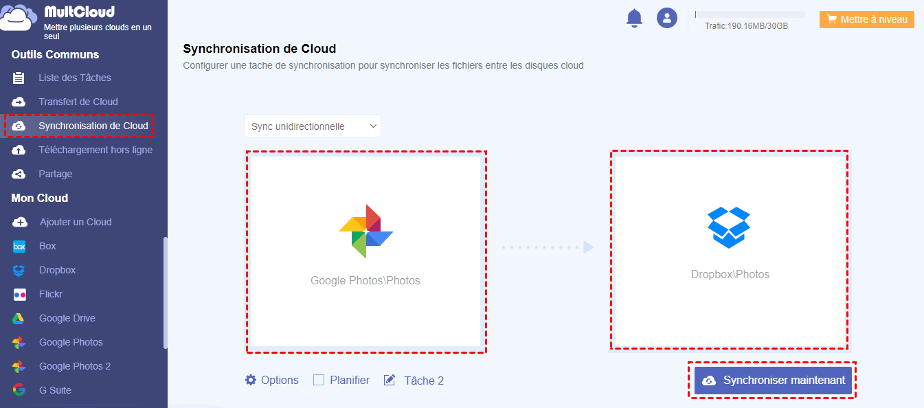
Task: Select the Google Photos\Photos source box
Action: click(x=365, y=251)
